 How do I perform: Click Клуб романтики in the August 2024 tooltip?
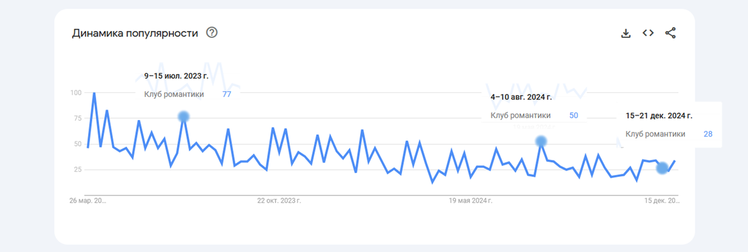520,115
